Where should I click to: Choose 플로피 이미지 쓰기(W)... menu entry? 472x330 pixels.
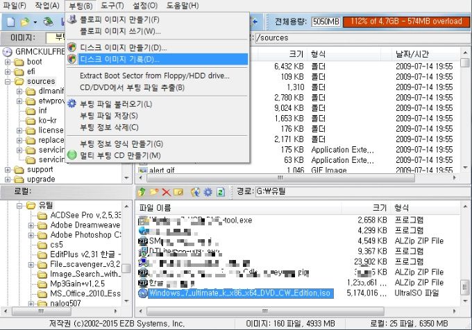158,31
